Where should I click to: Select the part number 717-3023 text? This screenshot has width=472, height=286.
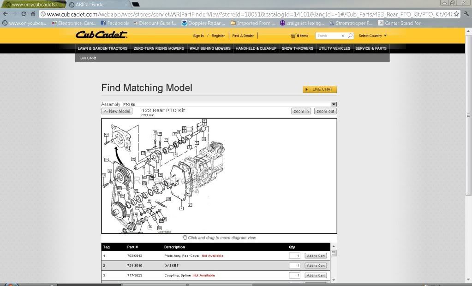135,275
